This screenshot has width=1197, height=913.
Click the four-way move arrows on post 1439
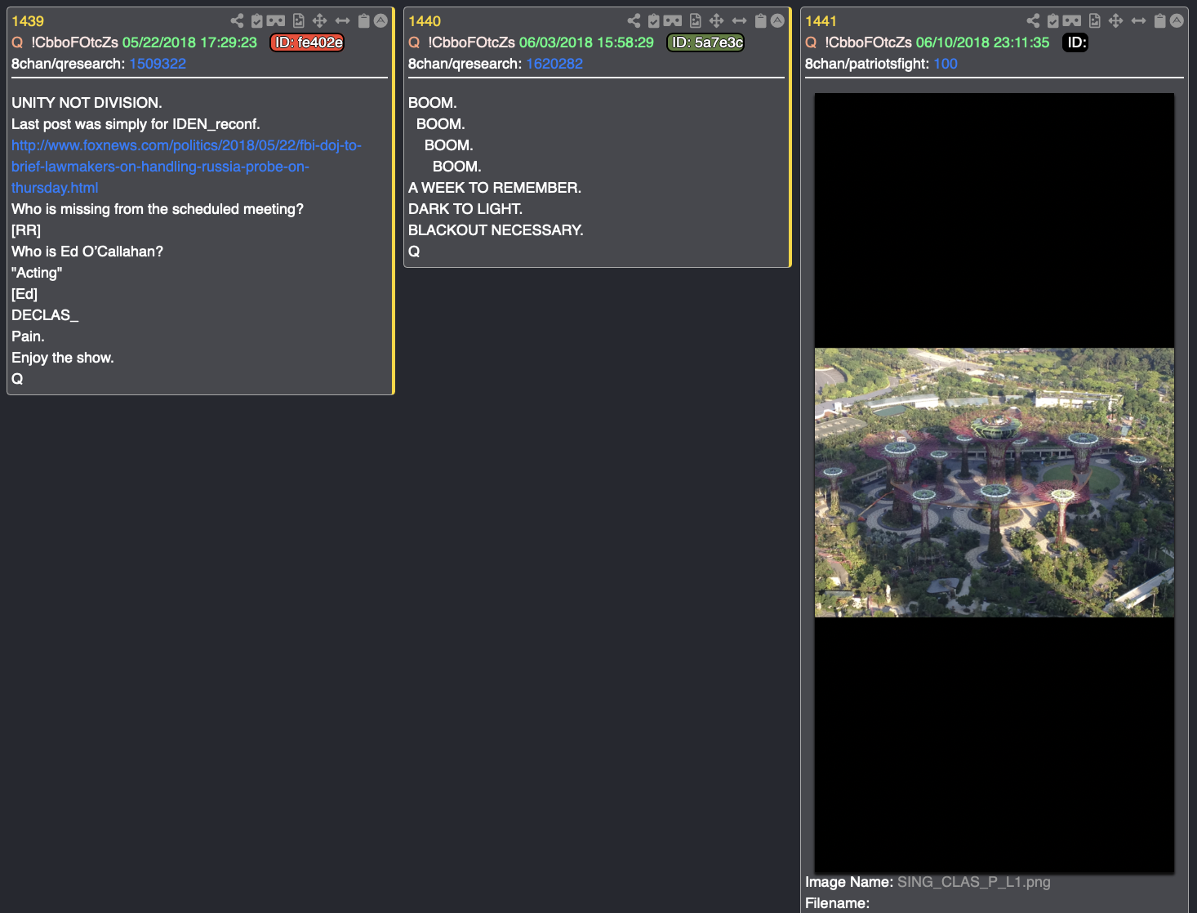(x=319, y=21)
